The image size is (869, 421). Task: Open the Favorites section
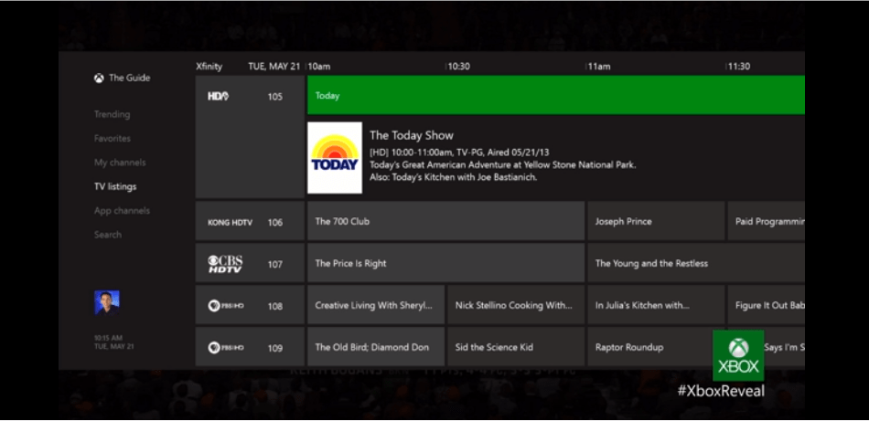click(x=113, y=138)
